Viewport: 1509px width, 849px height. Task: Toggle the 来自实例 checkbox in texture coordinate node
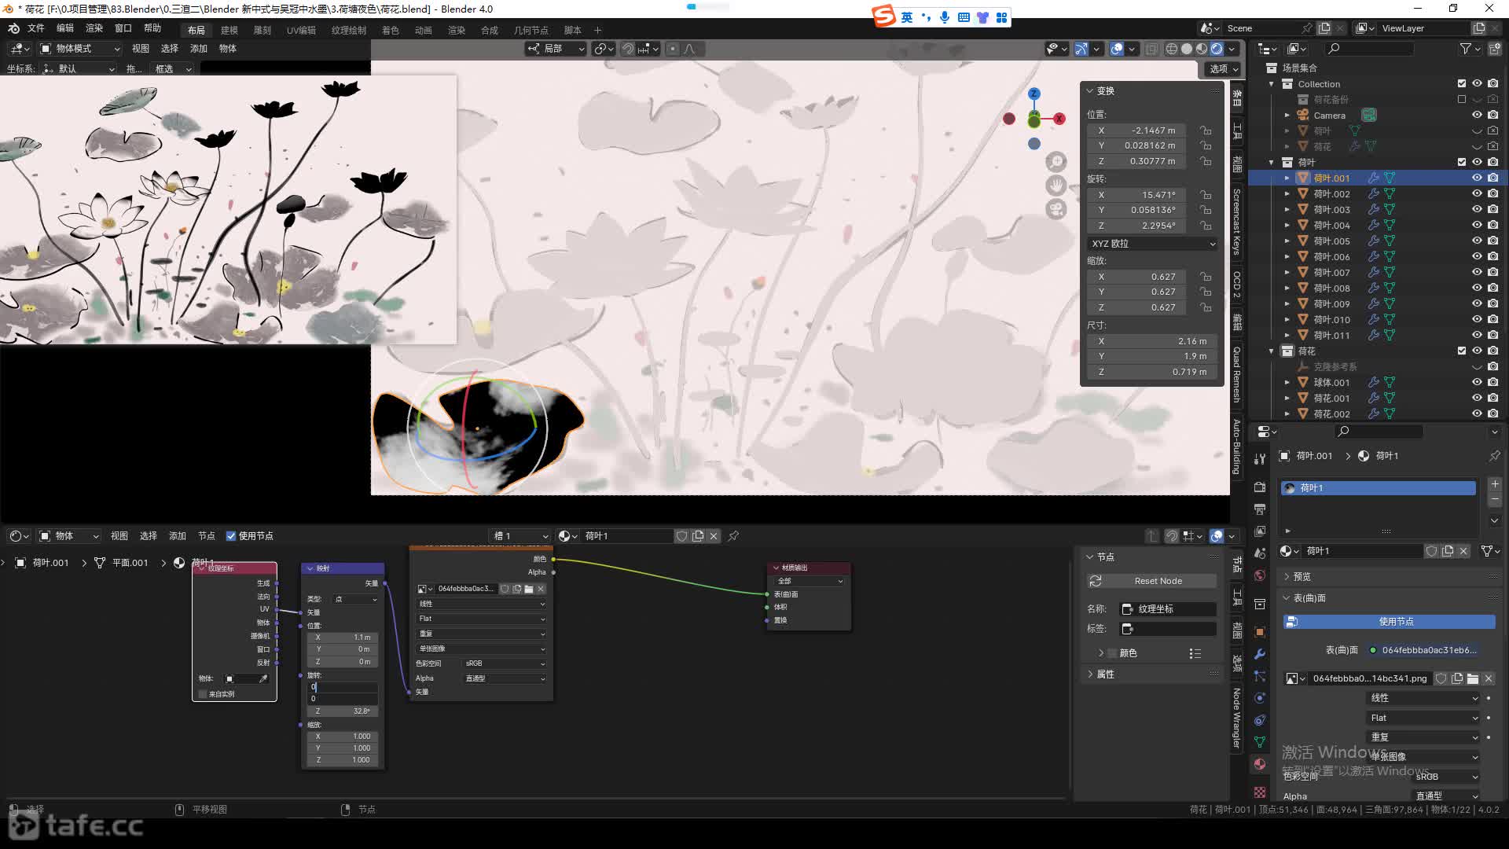coord(203,694)
